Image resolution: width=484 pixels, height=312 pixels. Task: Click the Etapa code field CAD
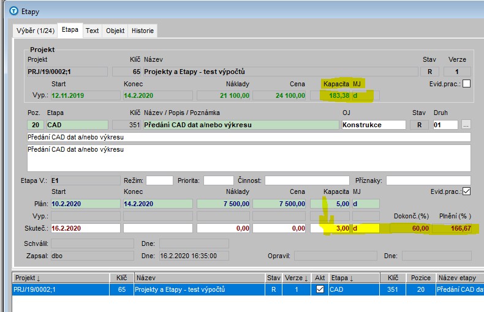coord(77,125)
